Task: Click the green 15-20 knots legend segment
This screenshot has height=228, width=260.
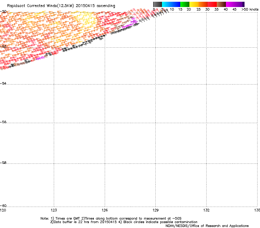Action: 185,4
